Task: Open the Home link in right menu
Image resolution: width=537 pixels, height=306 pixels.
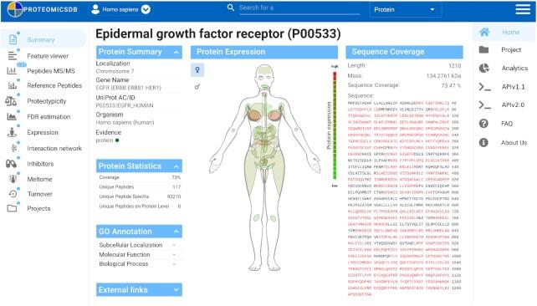Action: click(x=510, y=32)
